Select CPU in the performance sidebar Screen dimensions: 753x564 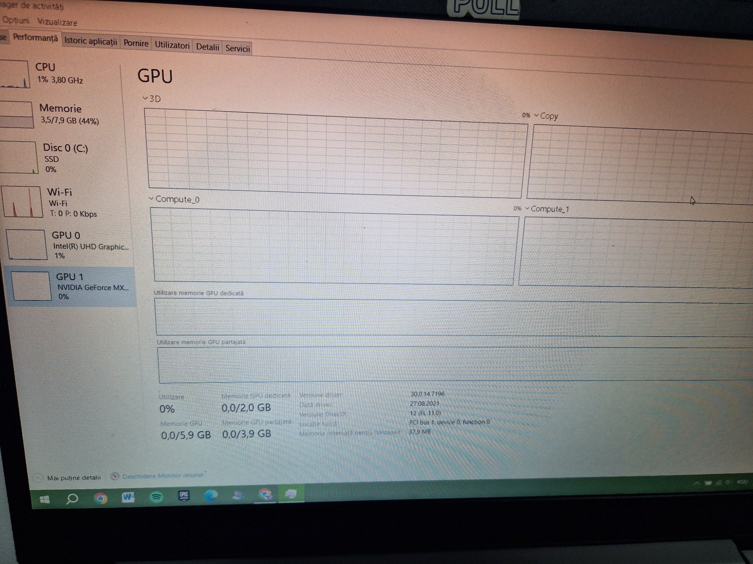tap(60, 74)
